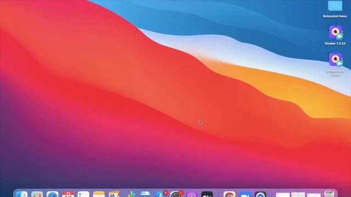Open the Calendar app in Dock
Viewport: 351px width, 197px height.
68,194
